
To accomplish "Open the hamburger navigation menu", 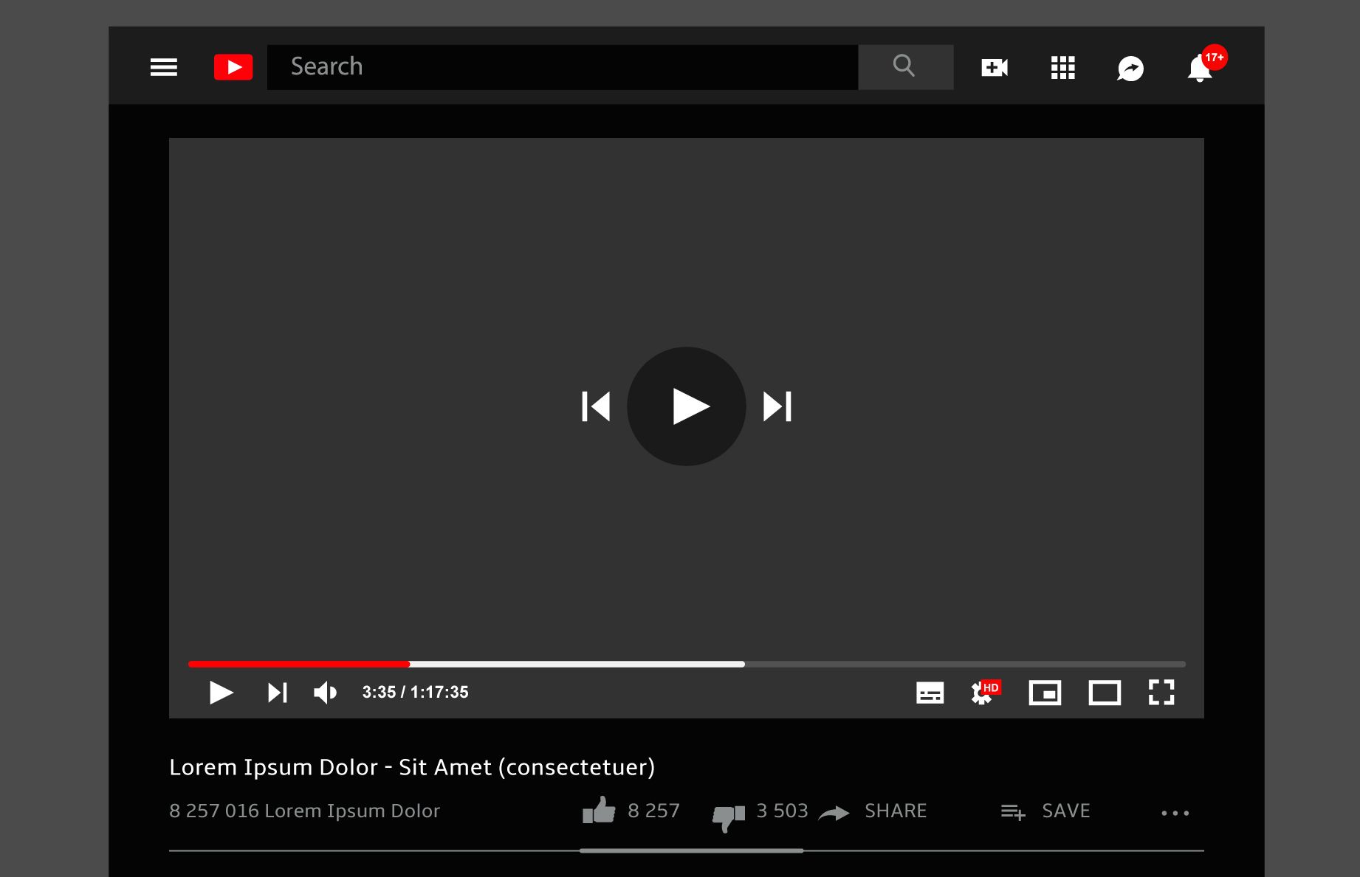I will 164,67.
